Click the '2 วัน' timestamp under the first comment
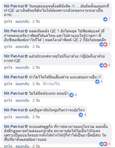115x148 pixels. 36,21
